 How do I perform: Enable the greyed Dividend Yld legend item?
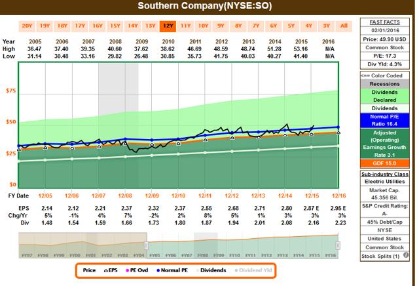pyautogui.click(x=253, y=270)
